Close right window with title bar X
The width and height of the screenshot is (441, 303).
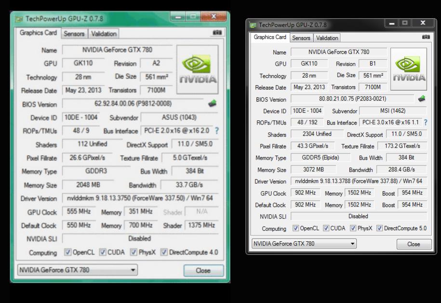(423, 23)
